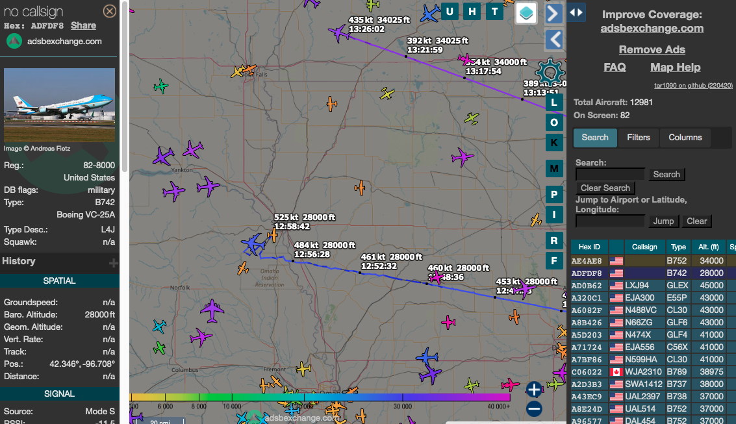This screenshot has width=736, height=424.
Task: Select table row ADFDF8
Action: click(654, 273)
